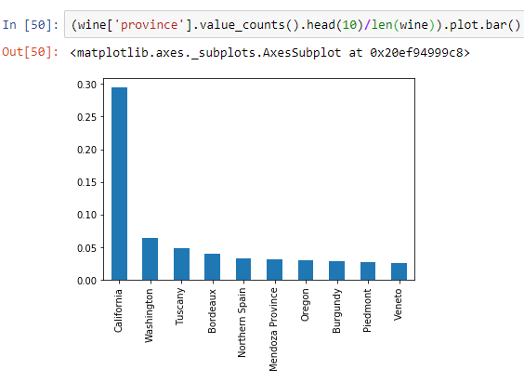The height and width of the screenshot is (382, 524).
Task: Click the Tuscany axis label
Action: (x=180, y=307)
